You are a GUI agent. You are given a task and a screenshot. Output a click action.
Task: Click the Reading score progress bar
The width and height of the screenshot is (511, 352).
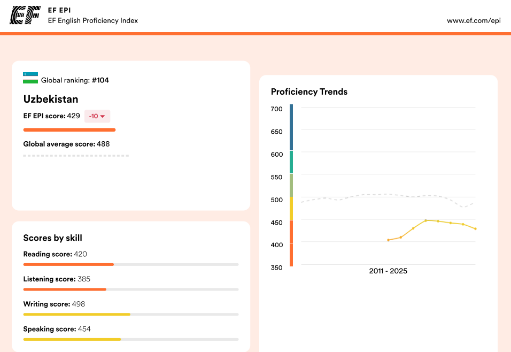coord(131,264)
